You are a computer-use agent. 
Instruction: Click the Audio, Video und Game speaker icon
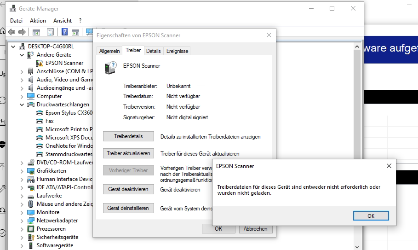[31, 80]
